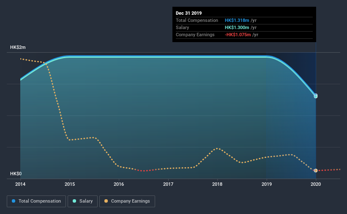Click the -HK$1.075m company earnings value
Image resolution: width=347 pixels, height=214 pixels.
click(x=238, y=35)
